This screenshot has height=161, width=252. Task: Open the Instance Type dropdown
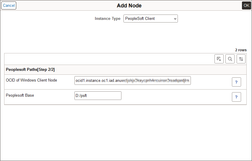[x=151, y=19]
